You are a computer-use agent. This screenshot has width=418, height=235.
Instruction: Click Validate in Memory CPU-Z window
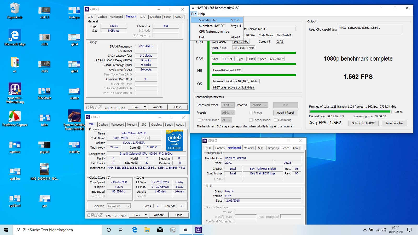tap(158, 107)
